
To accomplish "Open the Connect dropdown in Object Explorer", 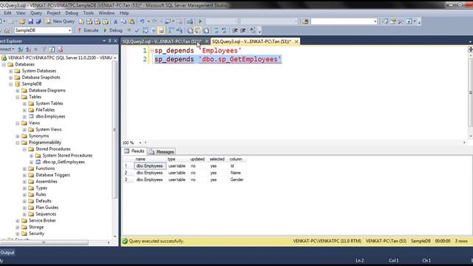I will tap(7, 50).
